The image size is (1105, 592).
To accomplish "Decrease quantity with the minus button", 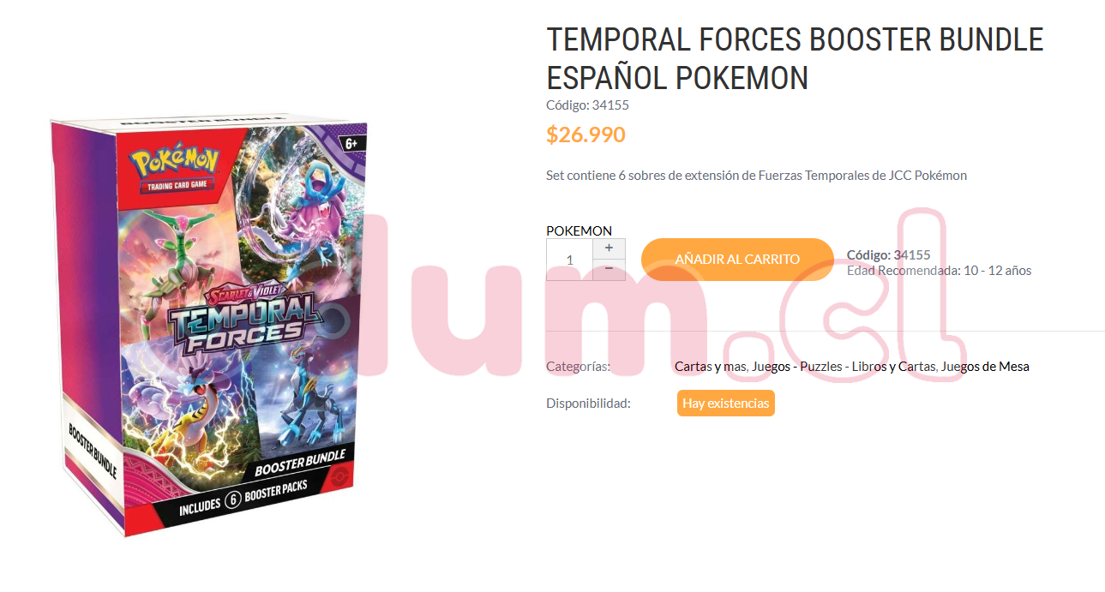I will click(609, 270).
